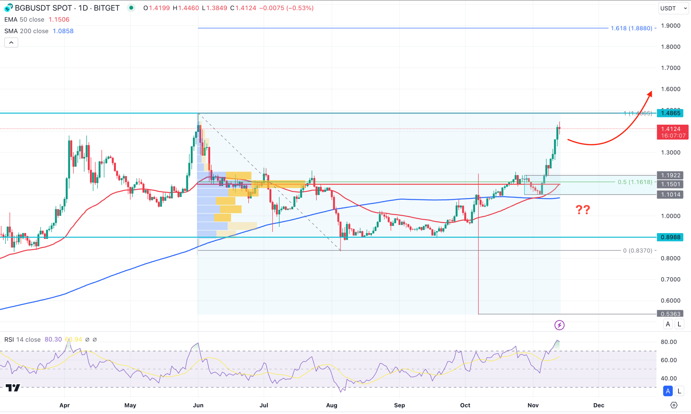
Task: Select the EMA 50 close indicator label
Action: coord(24,19)
